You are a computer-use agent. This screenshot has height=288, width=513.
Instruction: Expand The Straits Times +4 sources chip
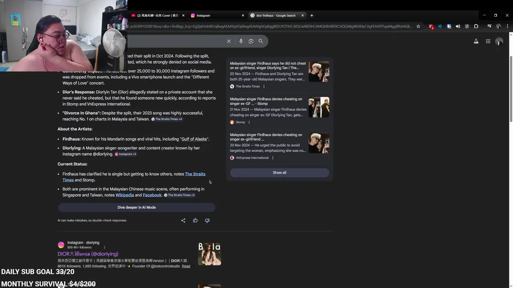[167, 119]
